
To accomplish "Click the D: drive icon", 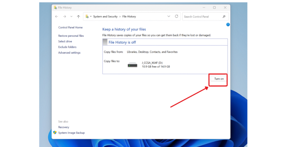I will point(132,65).
